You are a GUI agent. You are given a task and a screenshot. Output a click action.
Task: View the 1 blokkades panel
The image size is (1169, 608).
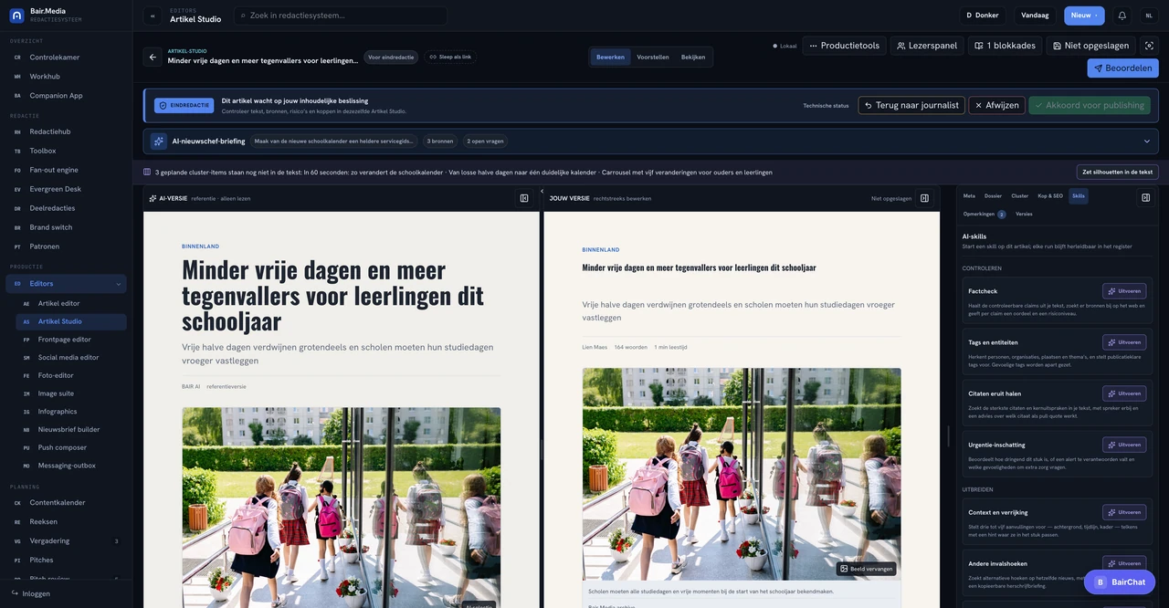(1005, 46)
